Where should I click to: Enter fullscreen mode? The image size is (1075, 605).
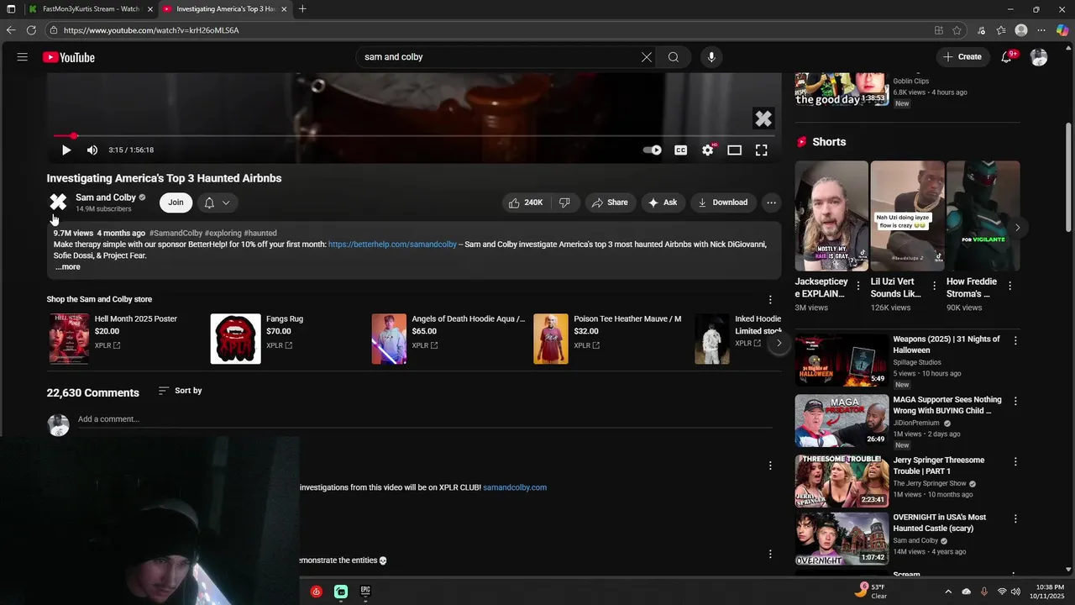coord(762,150)
